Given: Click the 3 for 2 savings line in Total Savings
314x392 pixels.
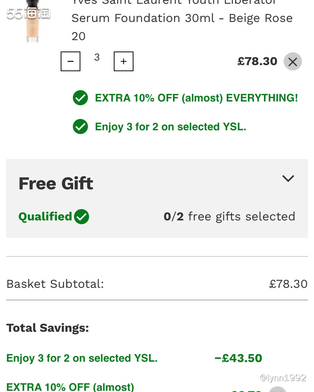Looking at the screenshot, I should pyautogui.click(x=82, y=358).
